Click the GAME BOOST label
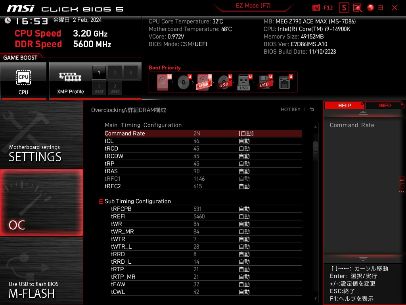 (20, 58)
